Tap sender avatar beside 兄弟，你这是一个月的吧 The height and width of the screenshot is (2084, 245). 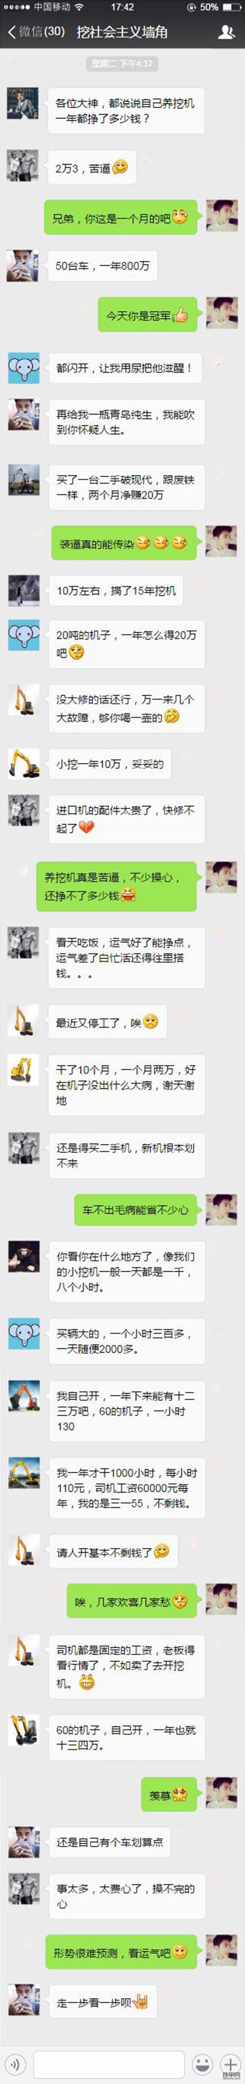(221, 216)
